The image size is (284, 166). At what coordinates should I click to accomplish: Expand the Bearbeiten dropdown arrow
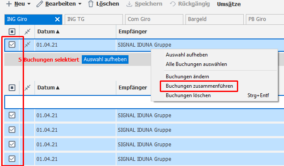80,4
